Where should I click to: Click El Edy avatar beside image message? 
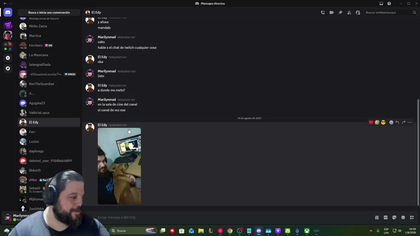click(90, 127)
